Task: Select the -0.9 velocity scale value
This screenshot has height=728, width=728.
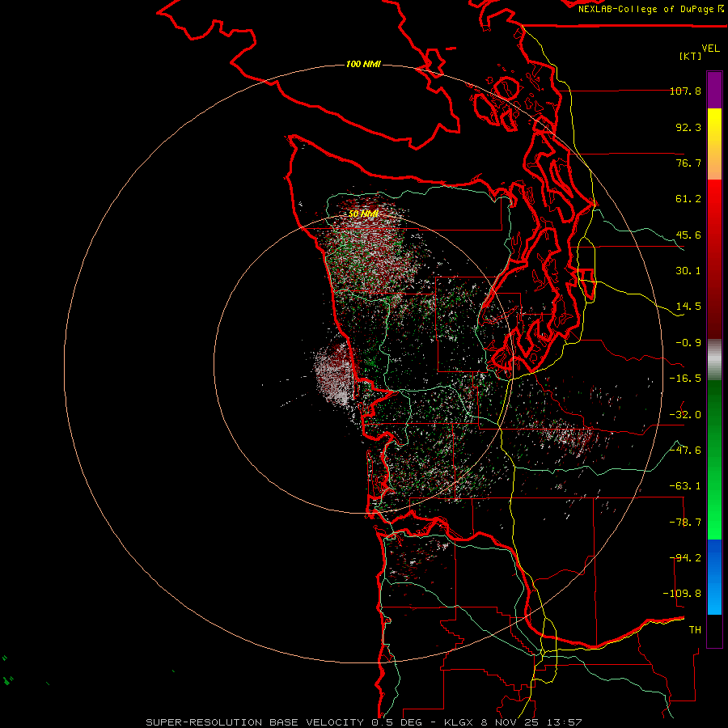Action: 688,343
